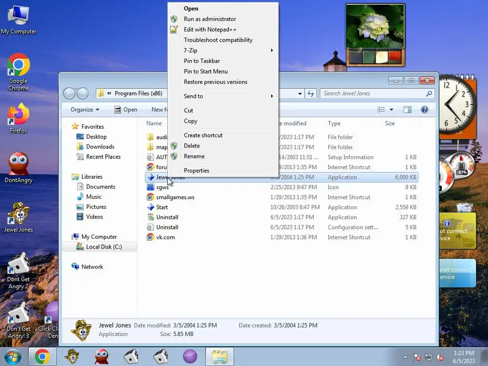Select the Jewel Jones desktop shortcut
The height and width of the screenshot is (366, 488).
point(19,217)
